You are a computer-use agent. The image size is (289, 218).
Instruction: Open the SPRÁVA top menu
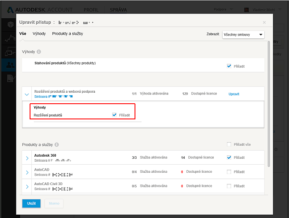point(118,10)
